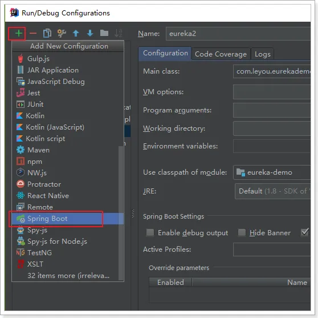The width and height of the screenshot is (318, 318).
Task: Click the Create New Folder icon
Action: point(104,33)
